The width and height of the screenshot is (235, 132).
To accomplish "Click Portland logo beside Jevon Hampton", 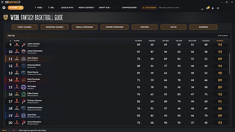I will pyautogui.click(x=23, y=122).
